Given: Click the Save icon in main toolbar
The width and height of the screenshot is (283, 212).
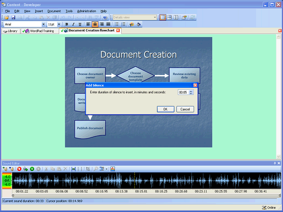Looking at the screenshot, I should [13, 17].
